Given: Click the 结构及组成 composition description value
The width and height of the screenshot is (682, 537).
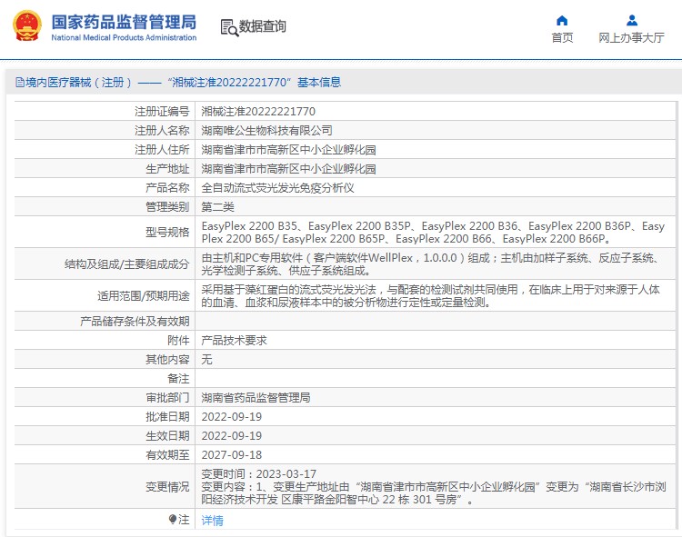Looking at the screenshot, I should [x=431, y=264].
